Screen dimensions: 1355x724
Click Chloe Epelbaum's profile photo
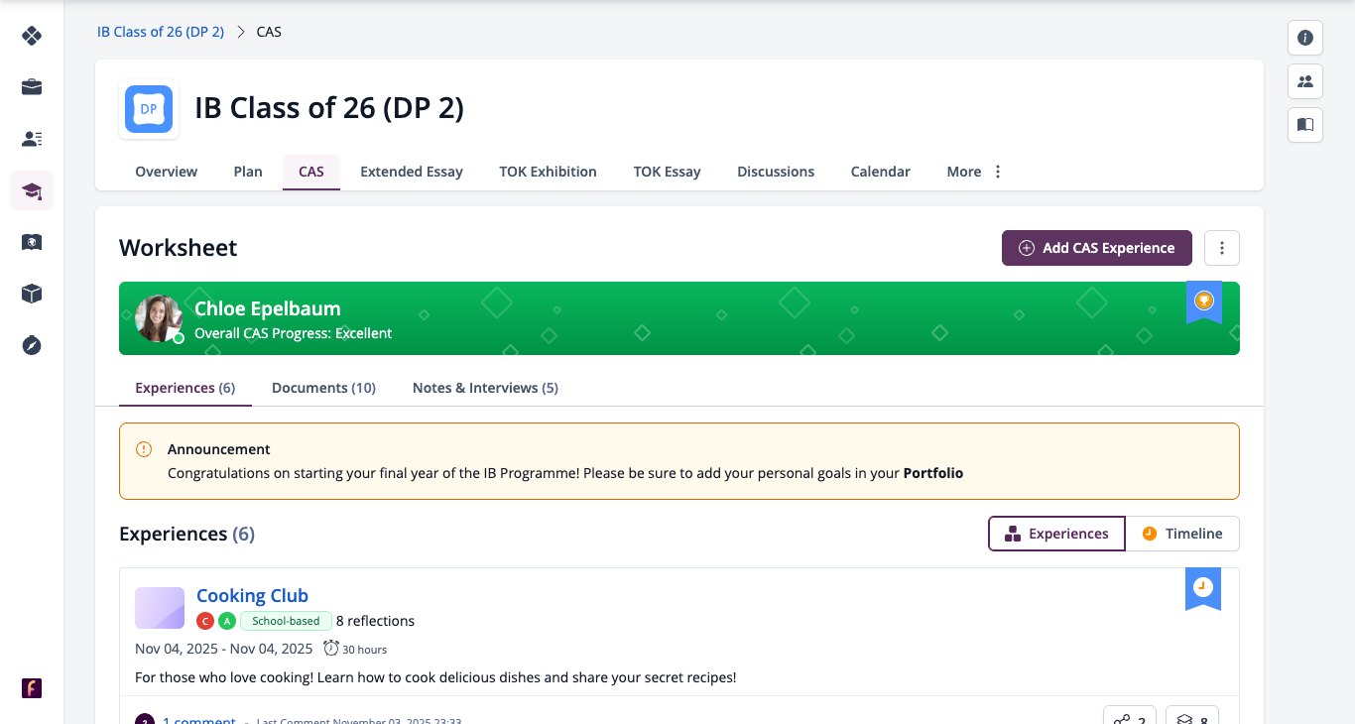point(159,318)
